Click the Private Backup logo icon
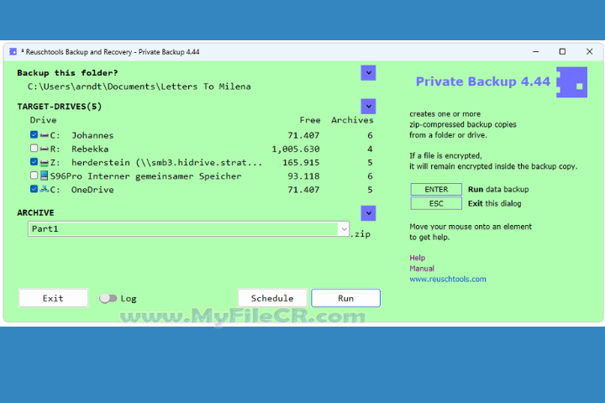The image size is (605, 403). click(x=572, y=82)
